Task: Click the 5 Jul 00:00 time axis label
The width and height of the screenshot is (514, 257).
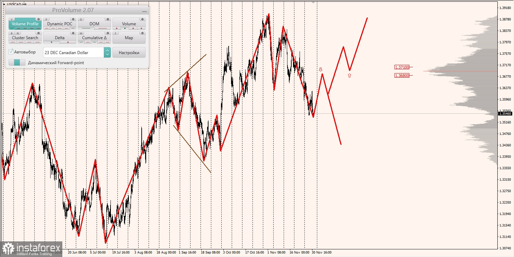Action: pos(98,252)
